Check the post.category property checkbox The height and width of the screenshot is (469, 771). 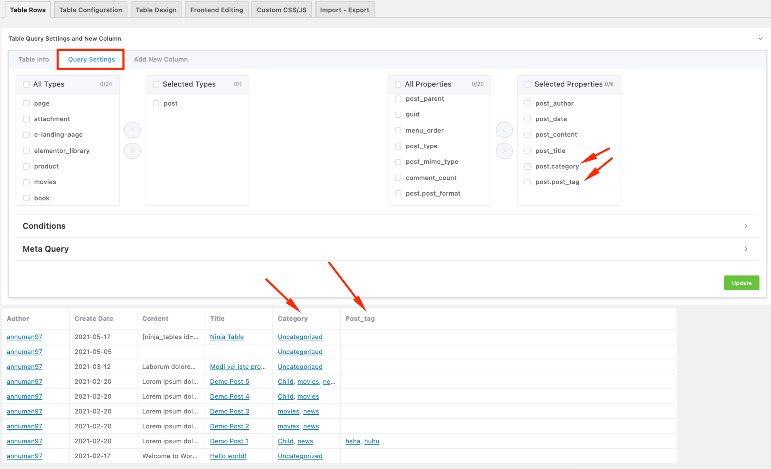[527, 166]
